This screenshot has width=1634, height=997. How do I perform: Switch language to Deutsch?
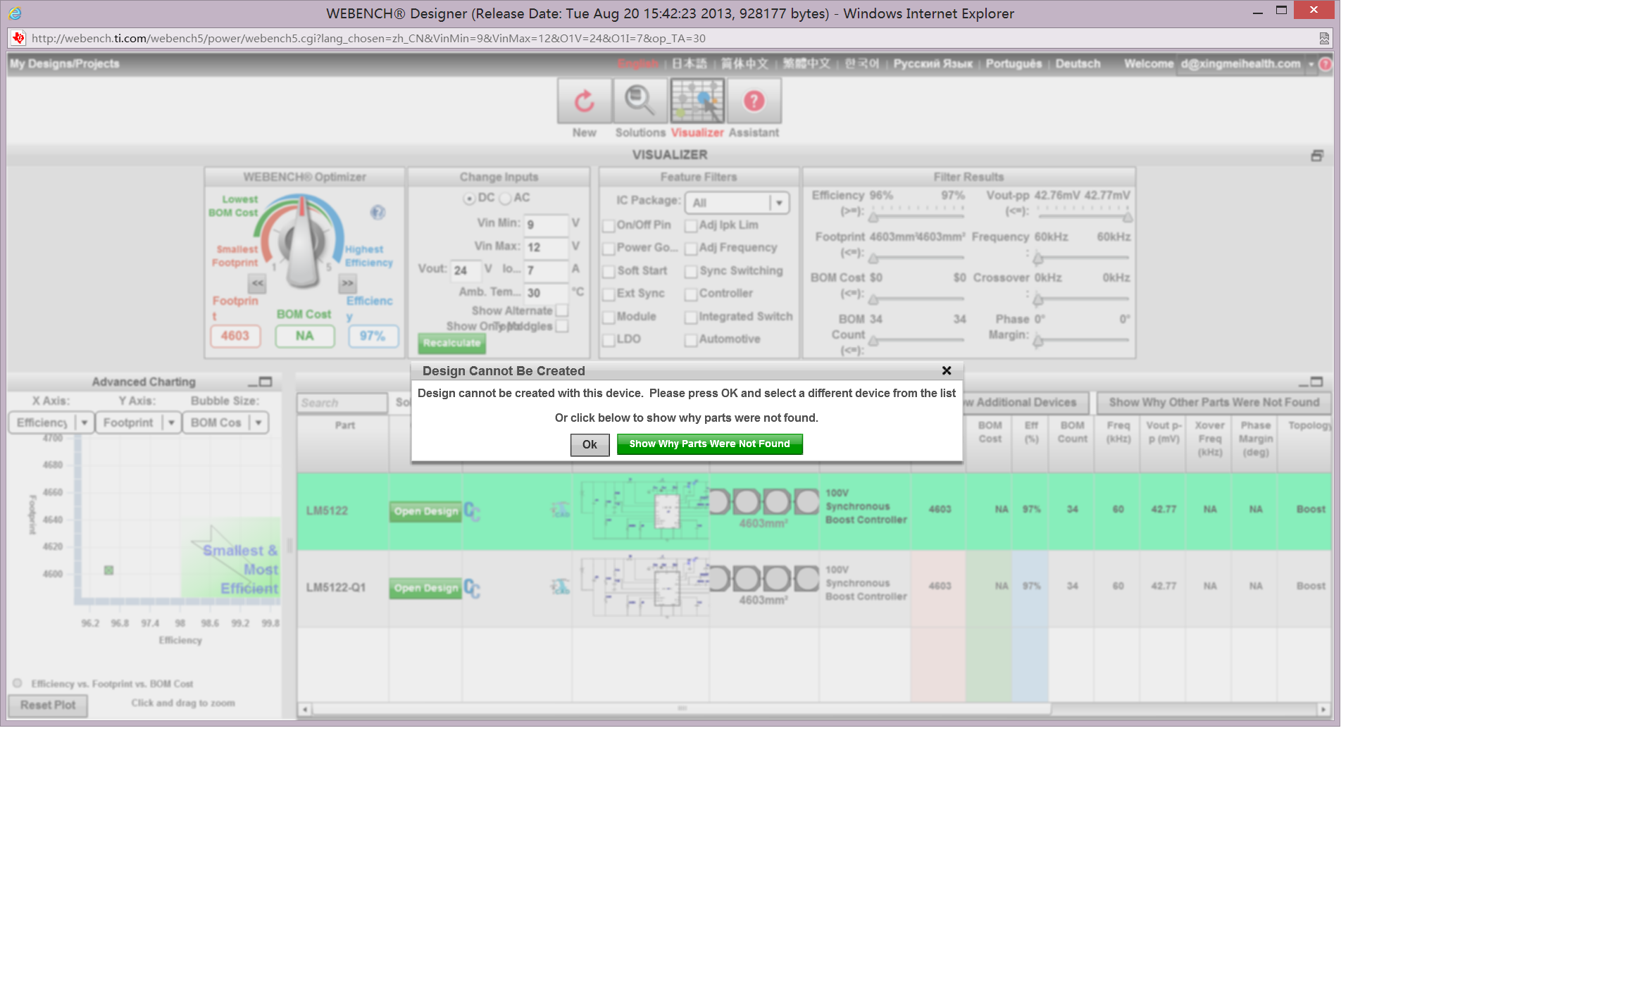(x=1078, y=63)
